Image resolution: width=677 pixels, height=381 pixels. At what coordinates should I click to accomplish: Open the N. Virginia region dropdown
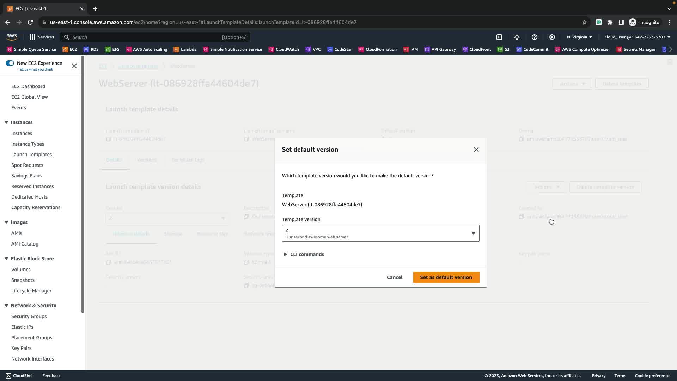click(579, 37)
